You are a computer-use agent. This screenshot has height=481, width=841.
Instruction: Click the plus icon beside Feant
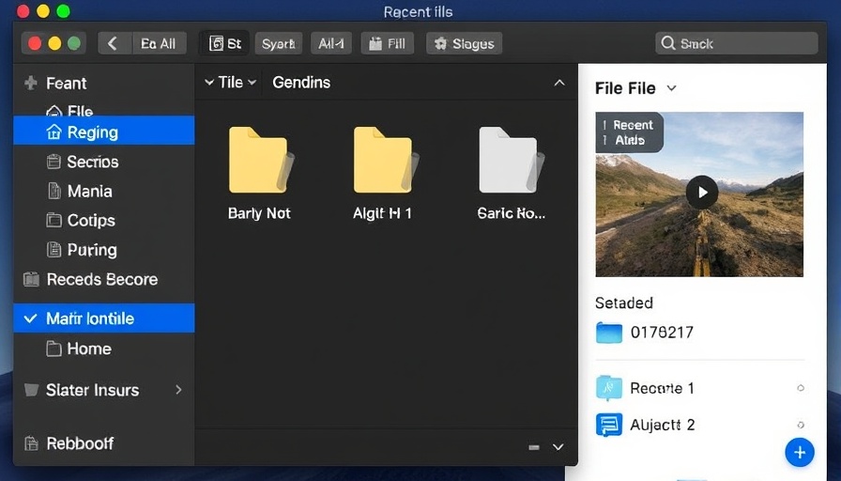(31, 83)
